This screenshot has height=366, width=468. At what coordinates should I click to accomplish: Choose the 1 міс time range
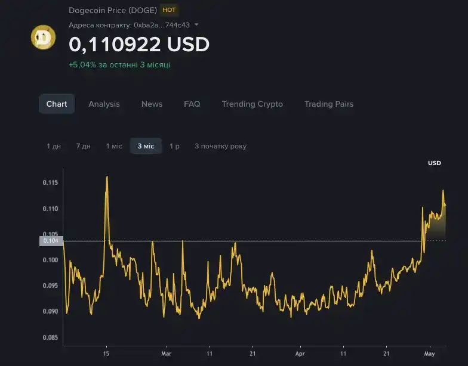[114, 146]
